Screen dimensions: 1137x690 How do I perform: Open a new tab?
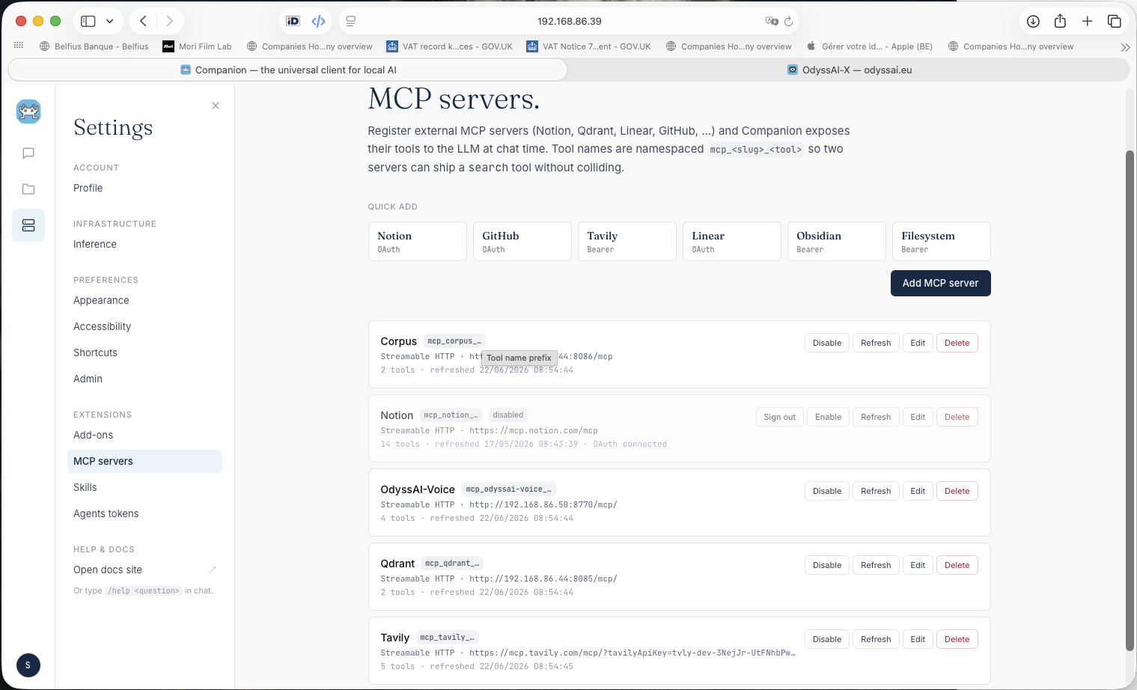[x=1088, y=21]
